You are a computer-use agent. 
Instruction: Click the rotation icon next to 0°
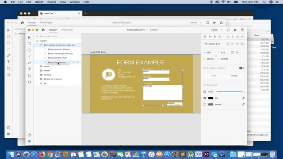click(232, 53)
